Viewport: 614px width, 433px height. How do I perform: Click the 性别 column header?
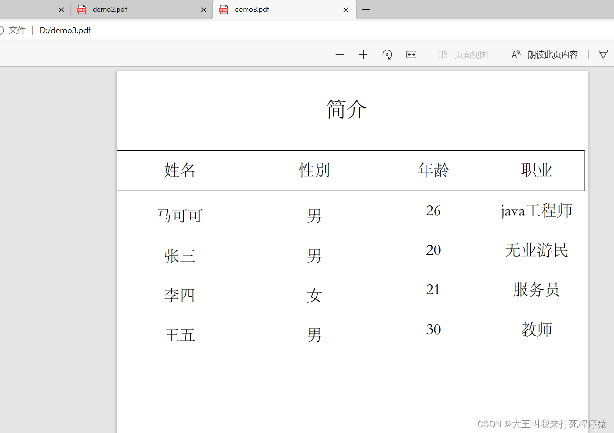pos(314,170)
